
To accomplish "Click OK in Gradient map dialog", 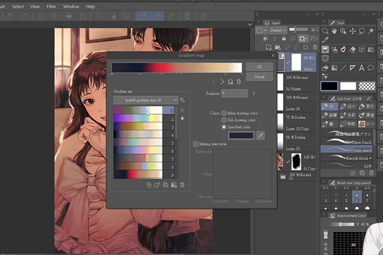I will click(x=260, y=66).
